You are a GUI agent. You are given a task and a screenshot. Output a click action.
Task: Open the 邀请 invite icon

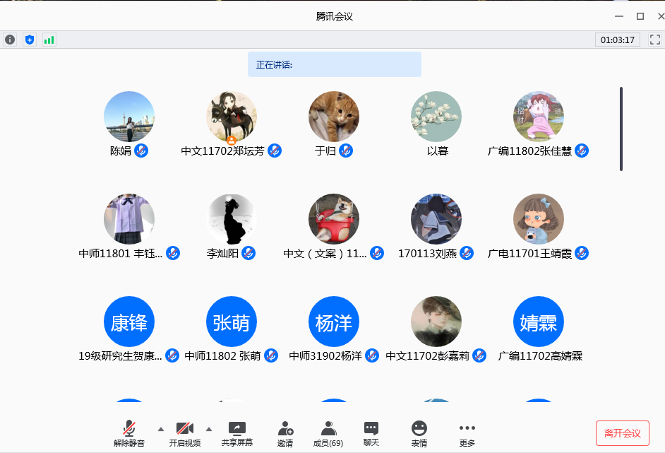285,433
